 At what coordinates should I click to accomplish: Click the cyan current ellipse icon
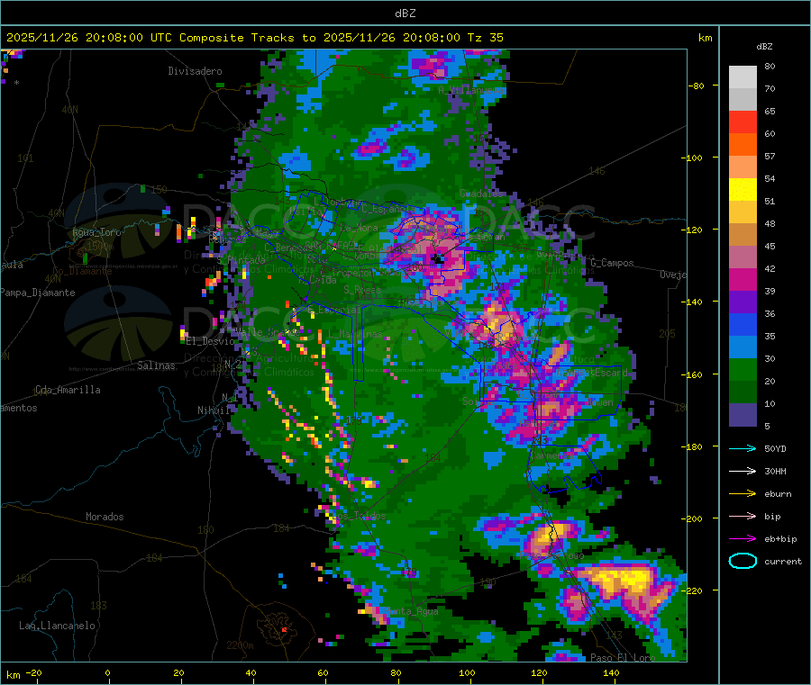[742, 562]
